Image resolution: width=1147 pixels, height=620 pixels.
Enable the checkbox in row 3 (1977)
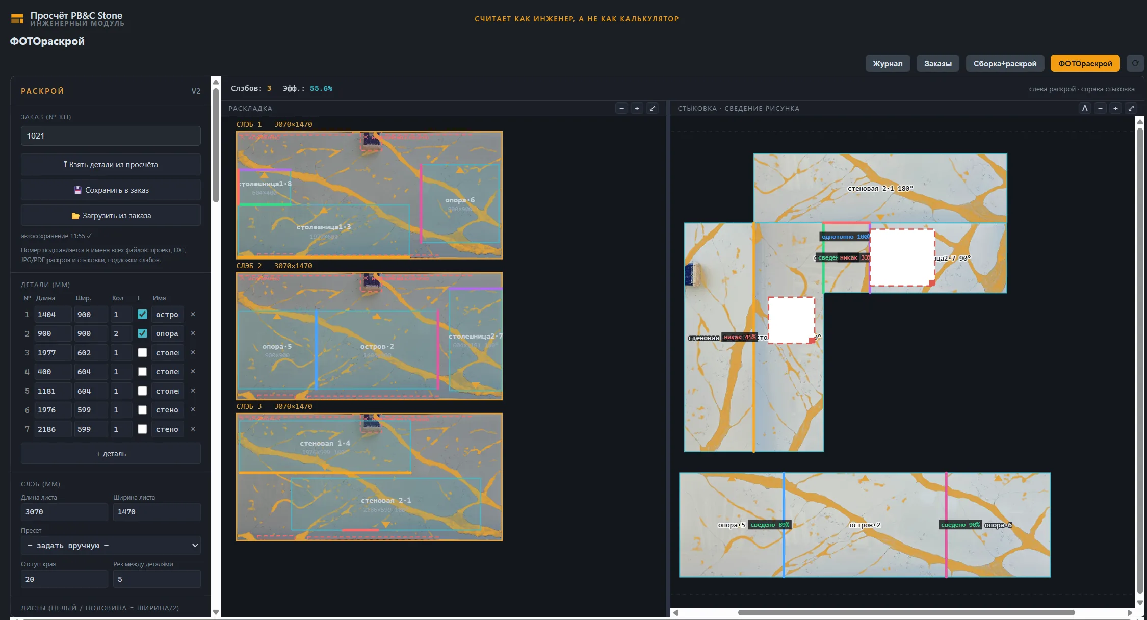point(142,352)
